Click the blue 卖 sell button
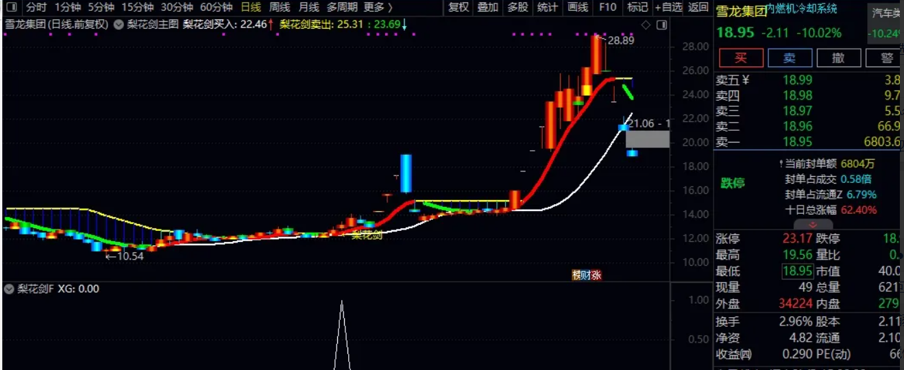This screenshot has height=370, width=904. click(790, 58)
